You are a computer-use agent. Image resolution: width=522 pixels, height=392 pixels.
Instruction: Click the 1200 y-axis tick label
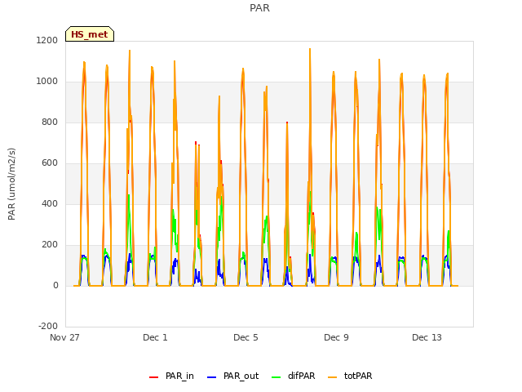[47, 40]
